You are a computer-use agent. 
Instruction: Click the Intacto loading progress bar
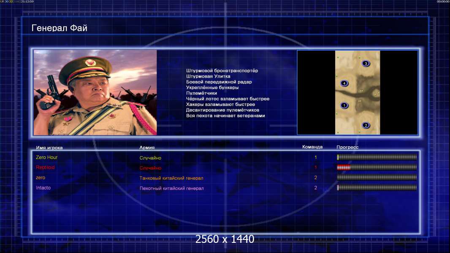377,188
